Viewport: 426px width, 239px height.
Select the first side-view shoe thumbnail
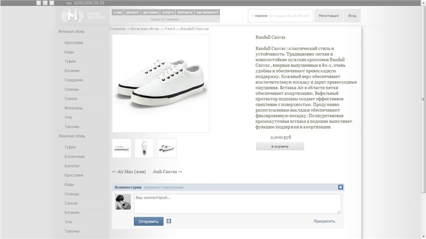pyautogui.click(x=122, y=148)
